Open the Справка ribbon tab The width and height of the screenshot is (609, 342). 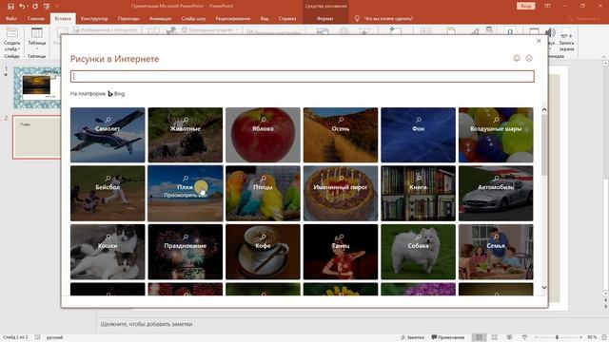pos(287,18)
